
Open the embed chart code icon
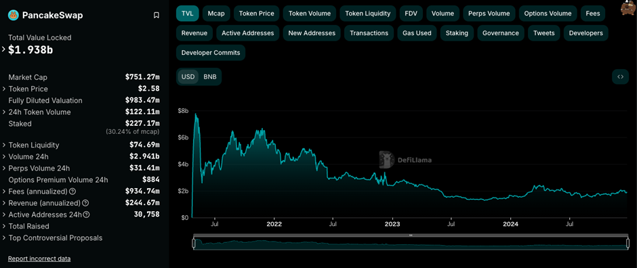[620, 76]
